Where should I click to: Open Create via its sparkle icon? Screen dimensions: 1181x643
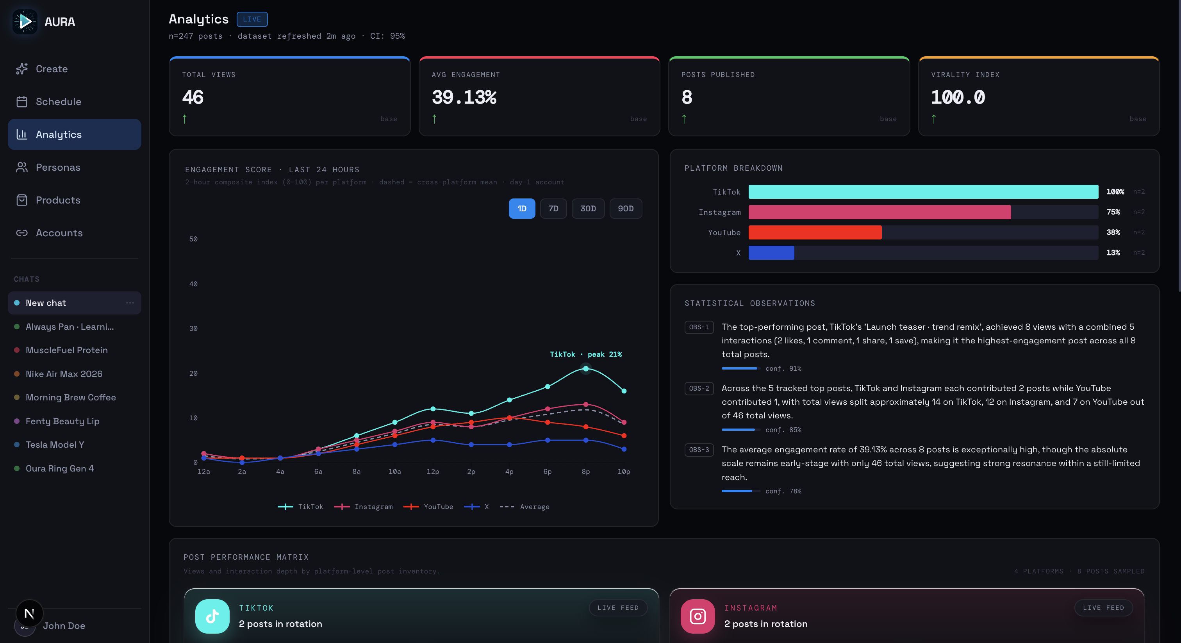(x=21, y=69)
